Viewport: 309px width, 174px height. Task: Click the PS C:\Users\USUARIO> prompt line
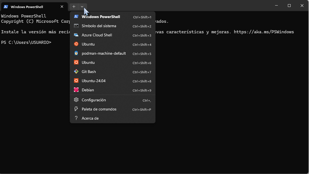[26, 42]
